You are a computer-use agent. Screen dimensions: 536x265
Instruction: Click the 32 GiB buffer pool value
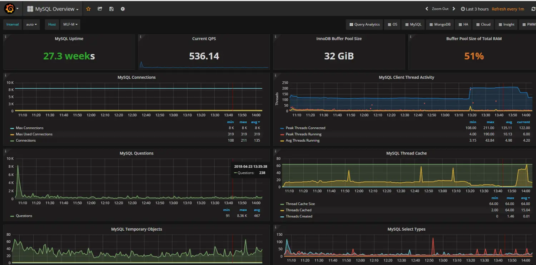tap(339, 56)
